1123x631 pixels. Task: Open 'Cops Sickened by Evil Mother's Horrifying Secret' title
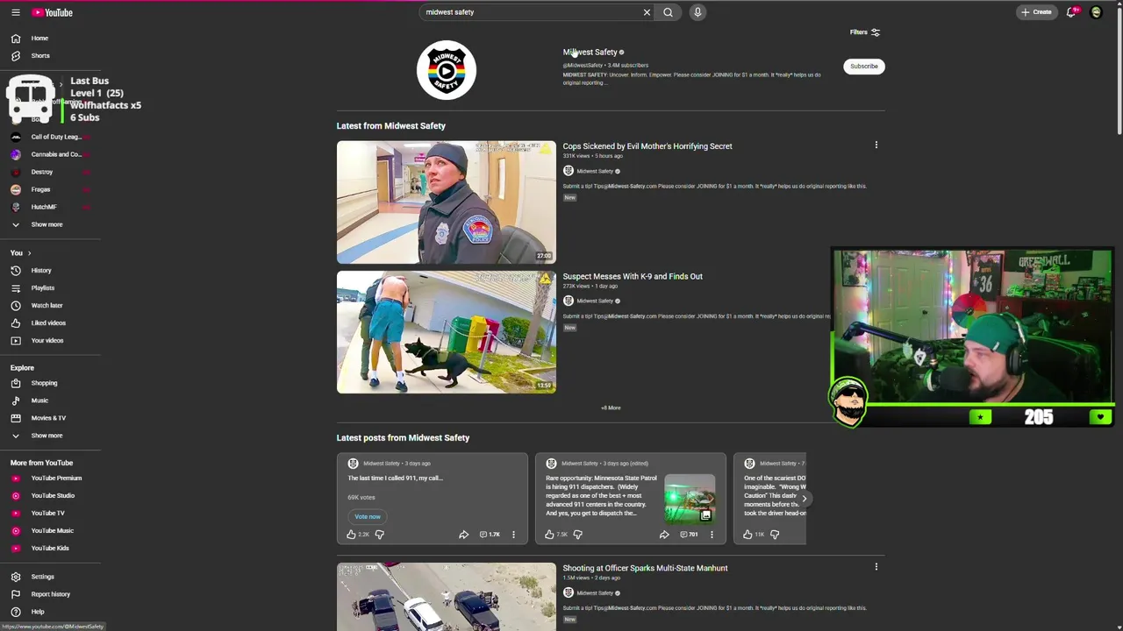coord(647,146)
